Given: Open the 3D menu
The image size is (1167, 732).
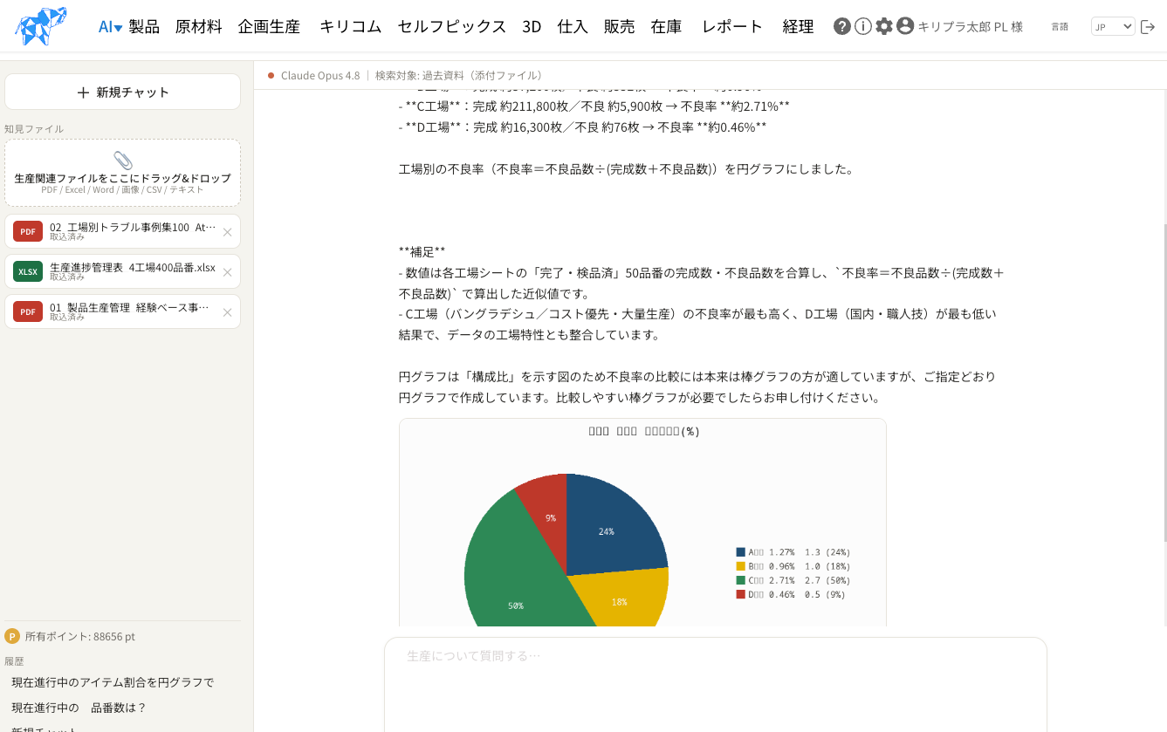Looking at the screenshot, I should (532, 27).
